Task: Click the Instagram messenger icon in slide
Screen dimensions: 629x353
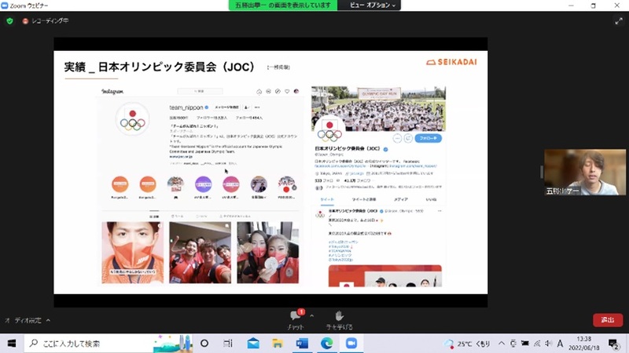Action: click(x=268, y=91)
